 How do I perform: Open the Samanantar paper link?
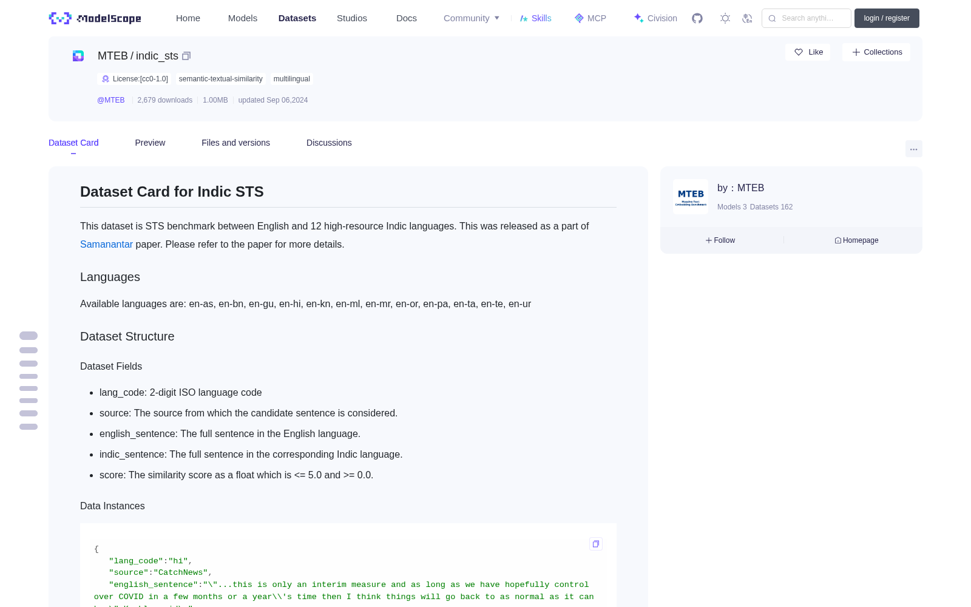(106, 244)
